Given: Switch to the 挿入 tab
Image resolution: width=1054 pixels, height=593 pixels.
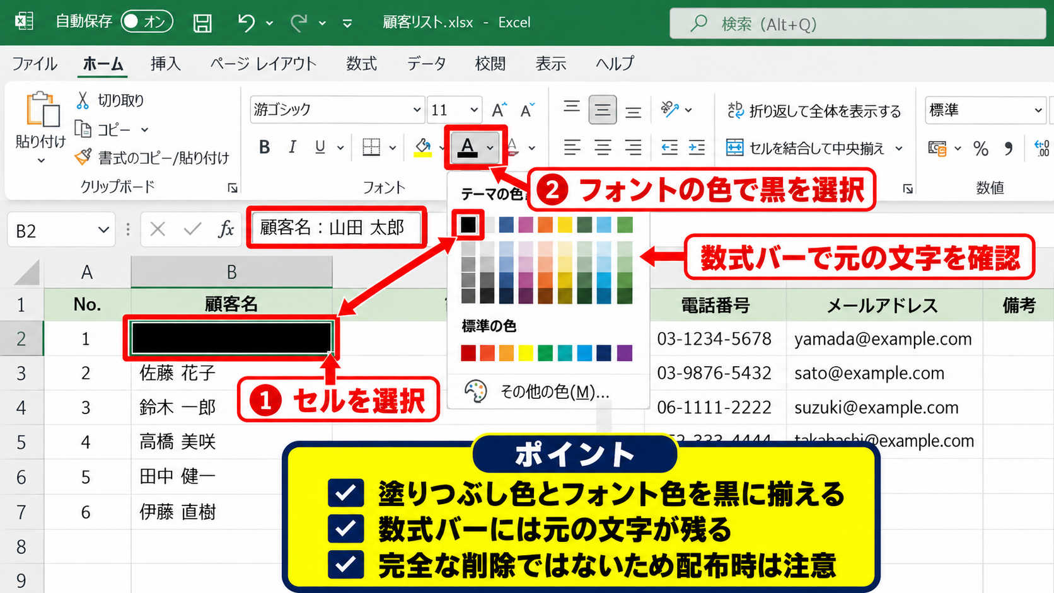Looking at the screenshot, I should pos(166,64).
